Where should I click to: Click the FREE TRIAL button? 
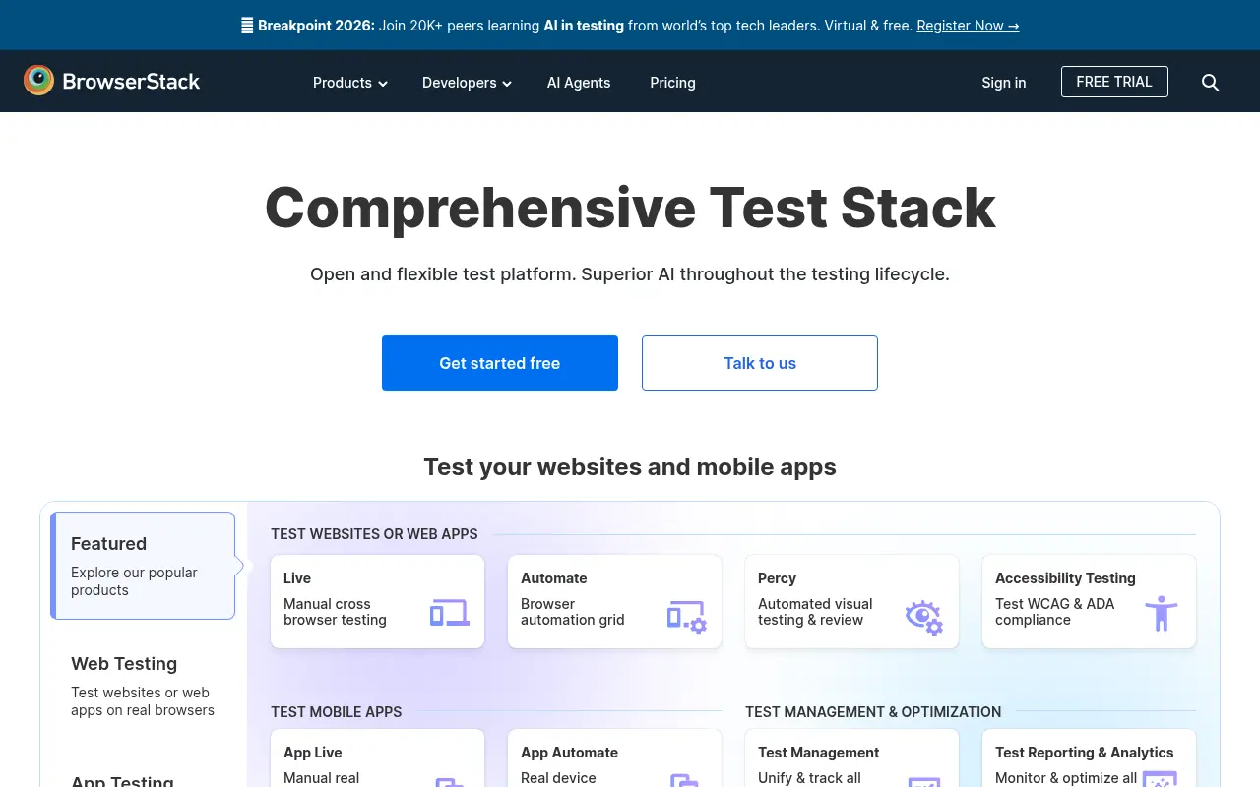(x=1114, y=82)
